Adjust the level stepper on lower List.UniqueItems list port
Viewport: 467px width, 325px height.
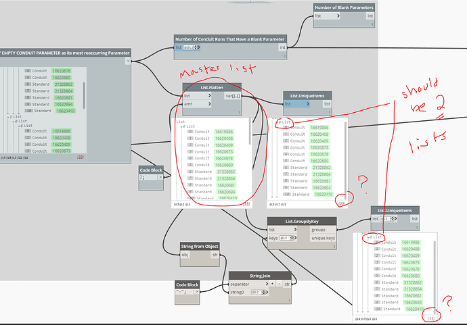(x=393, y=219)
